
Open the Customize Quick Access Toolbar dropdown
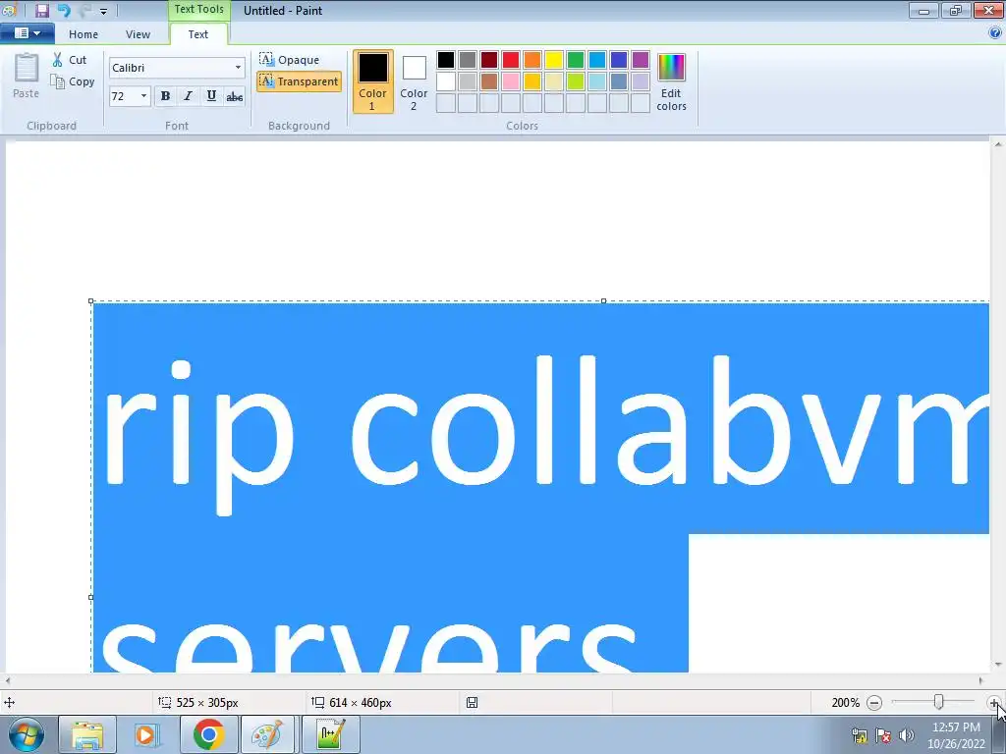pyautogui.click(x=103, y=11)
